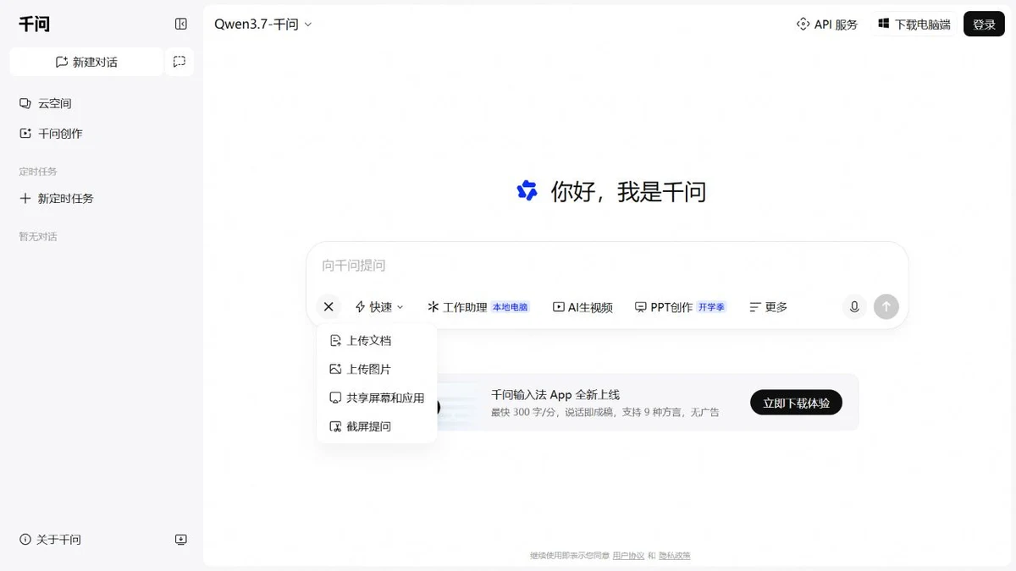The width and height of the screenshot is (1016, 571).
Task: Click the send arrow button
Action: tap(886, 307)
